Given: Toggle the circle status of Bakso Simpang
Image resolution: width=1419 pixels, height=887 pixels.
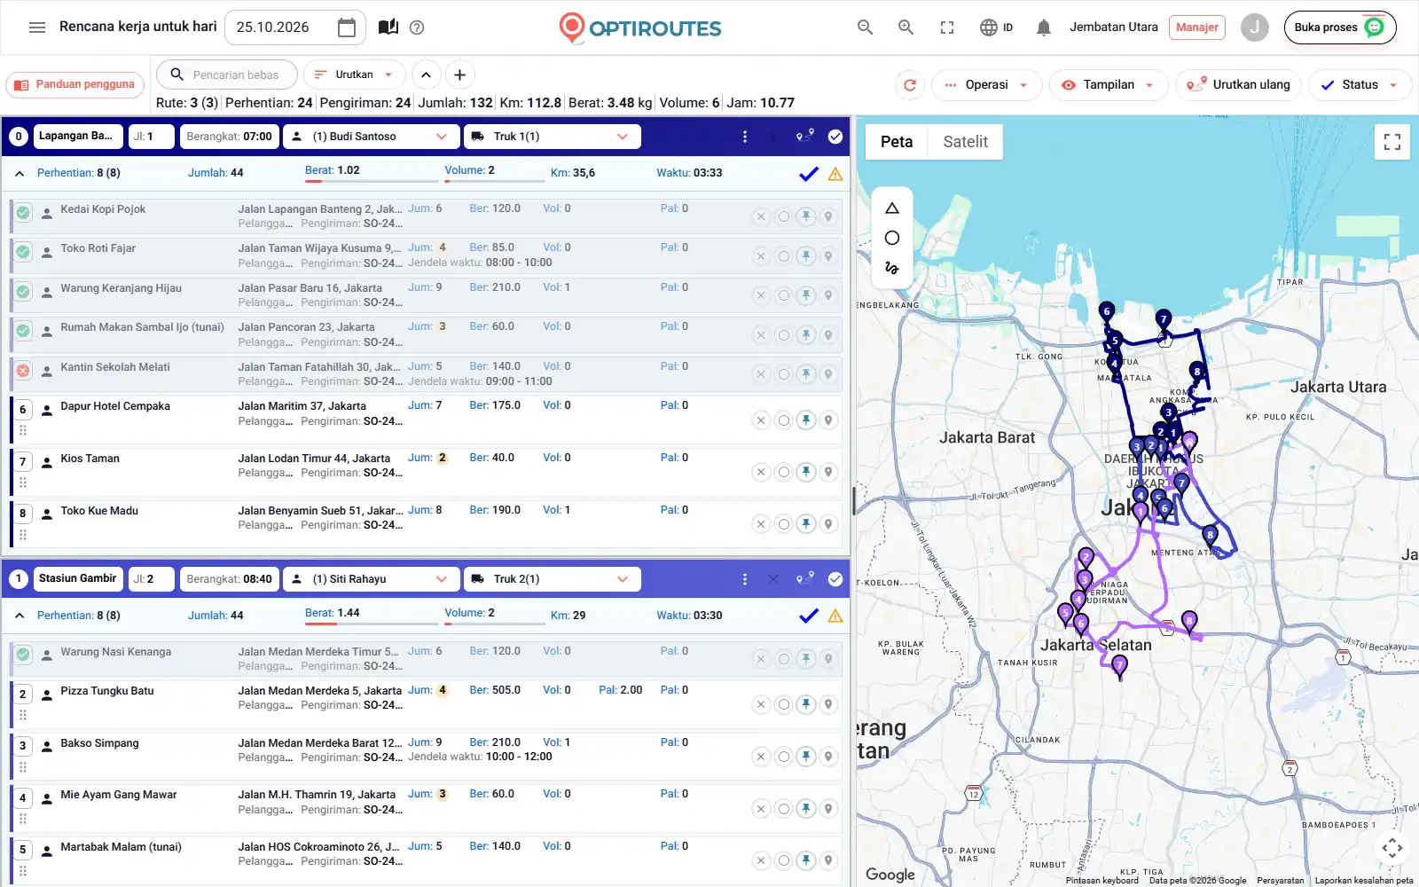Looking at the screenshot, I should pos(784,757).
